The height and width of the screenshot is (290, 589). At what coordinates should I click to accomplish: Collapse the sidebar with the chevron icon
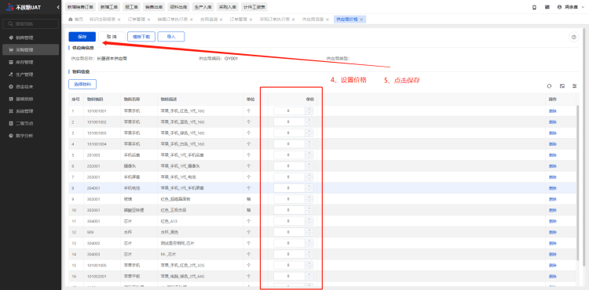click(x=58, y=8)
